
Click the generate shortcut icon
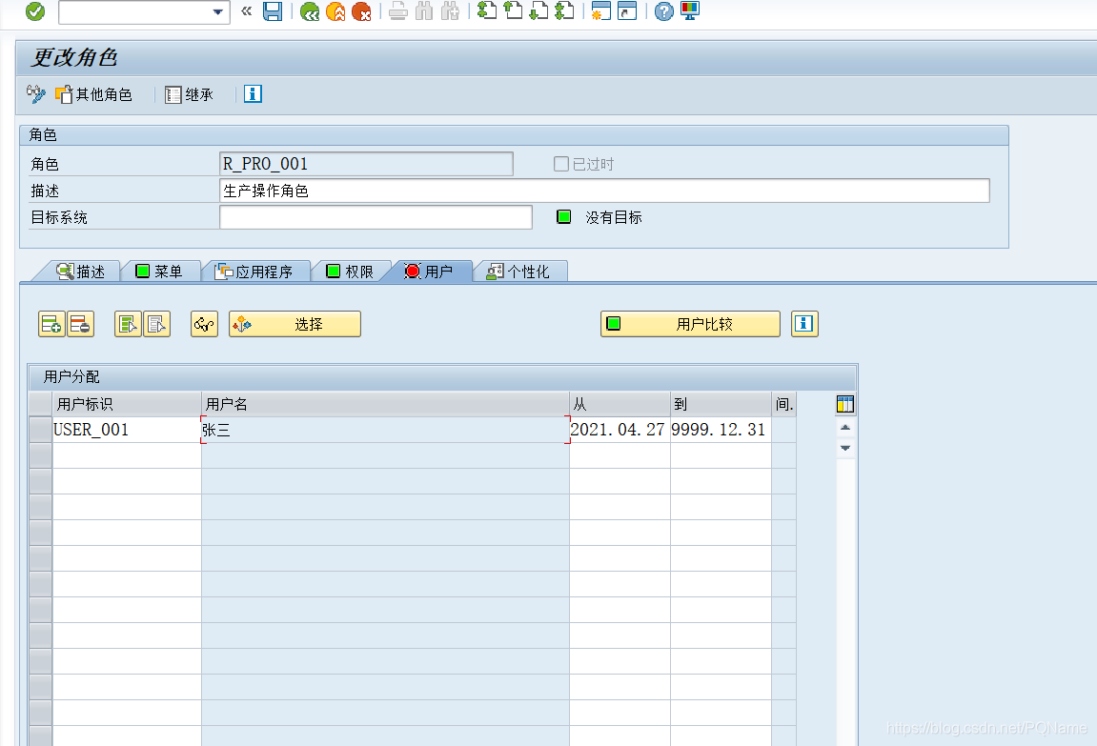point(627,10)
